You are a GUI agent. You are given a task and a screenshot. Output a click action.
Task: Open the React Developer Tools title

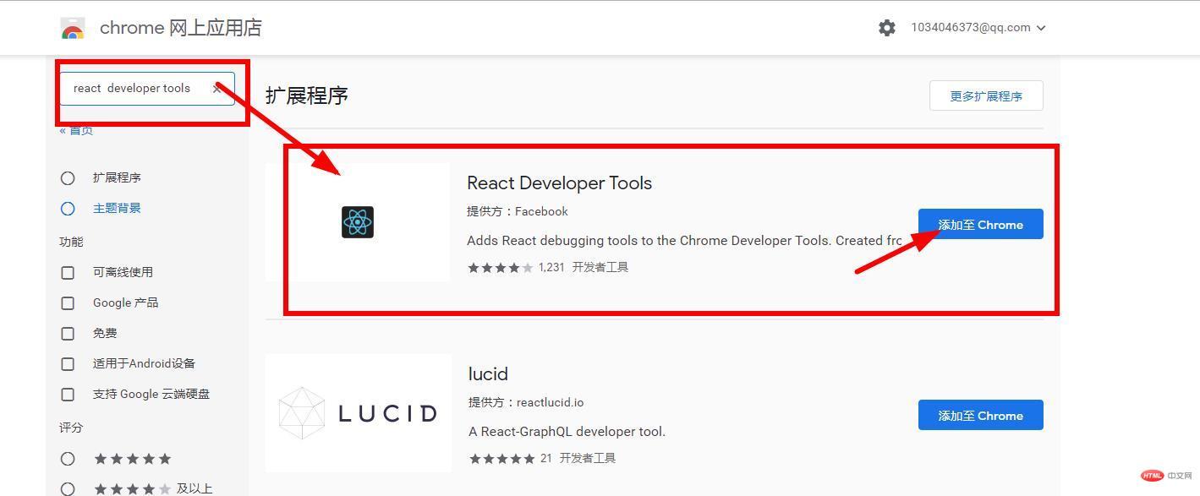tap(559, 183)
